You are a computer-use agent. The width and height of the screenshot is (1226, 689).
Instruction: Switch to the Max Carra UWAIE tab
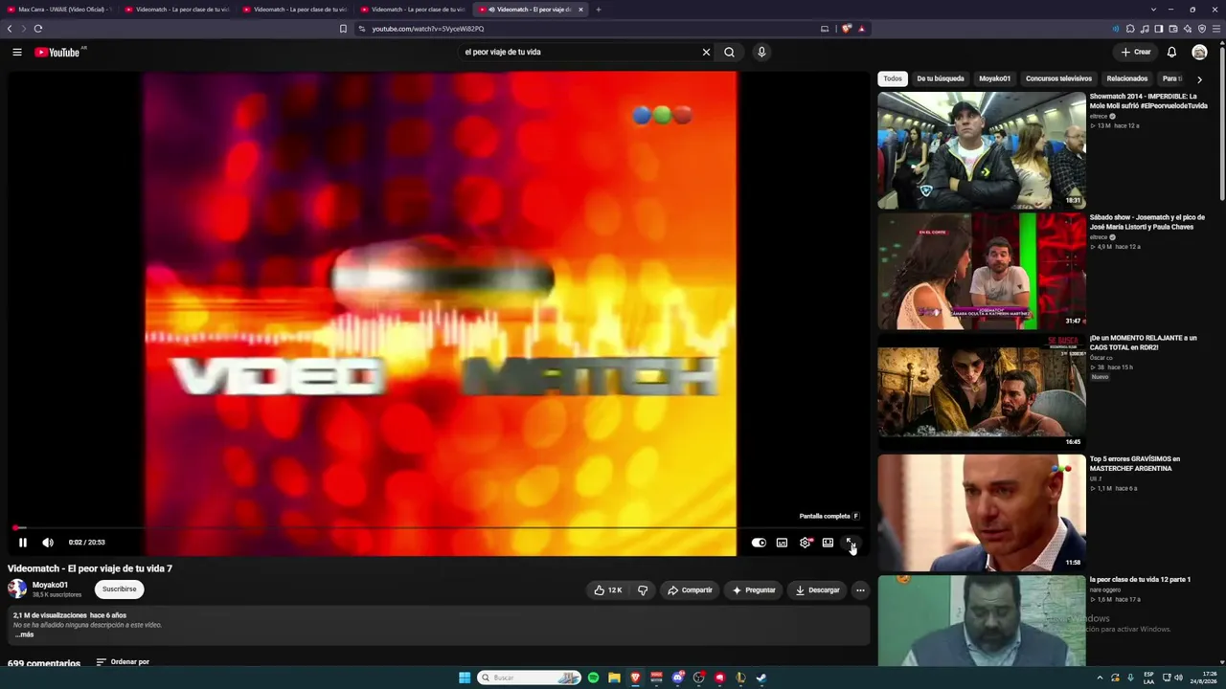point(58,10)
